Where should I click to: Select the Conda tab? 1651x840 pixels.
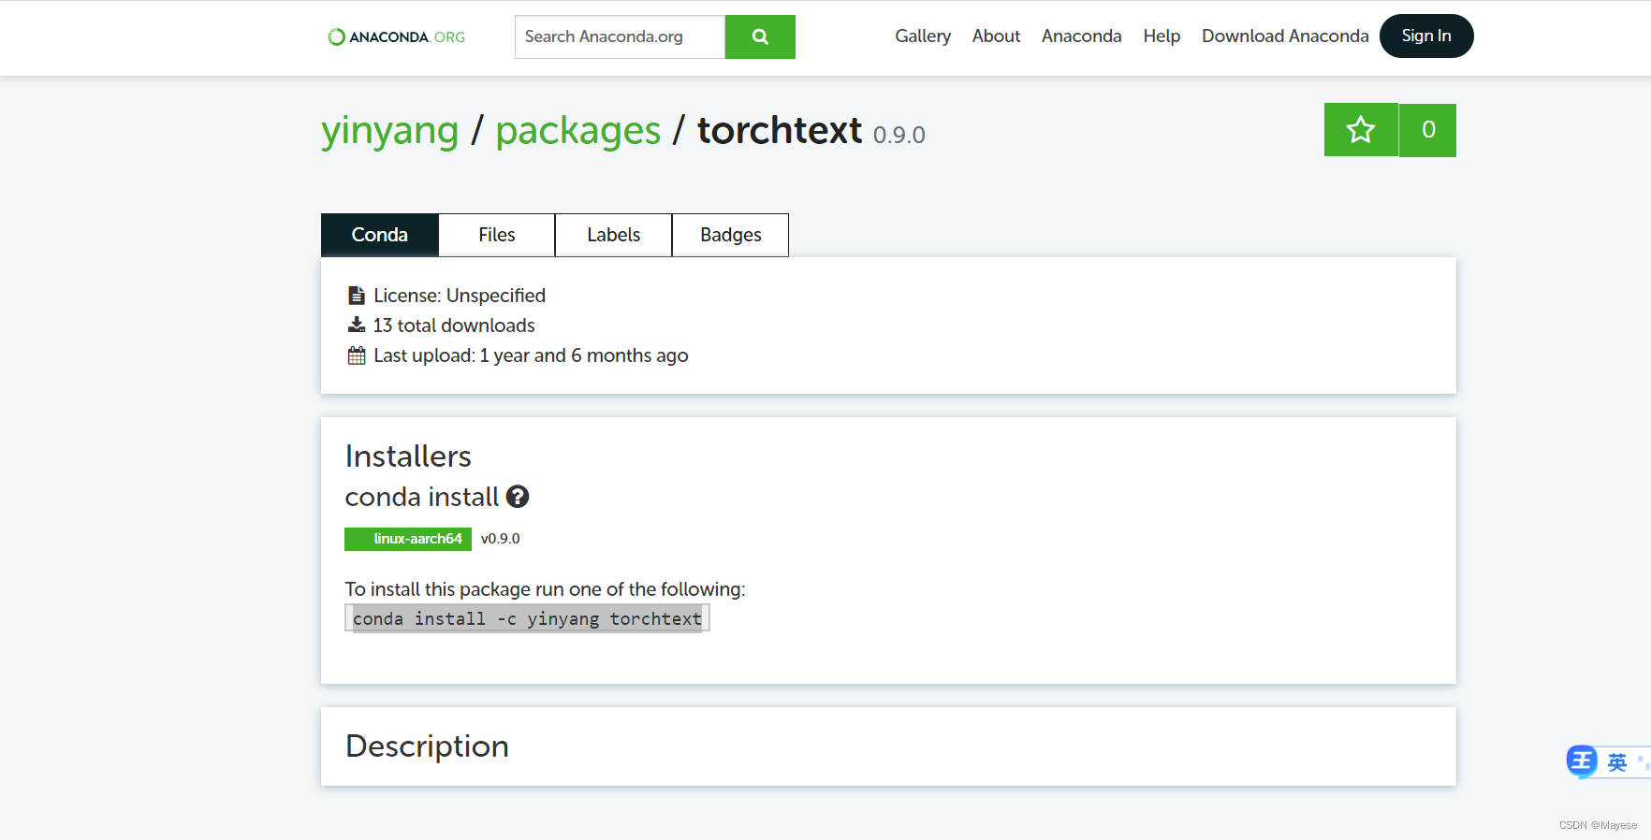(379, 235)
